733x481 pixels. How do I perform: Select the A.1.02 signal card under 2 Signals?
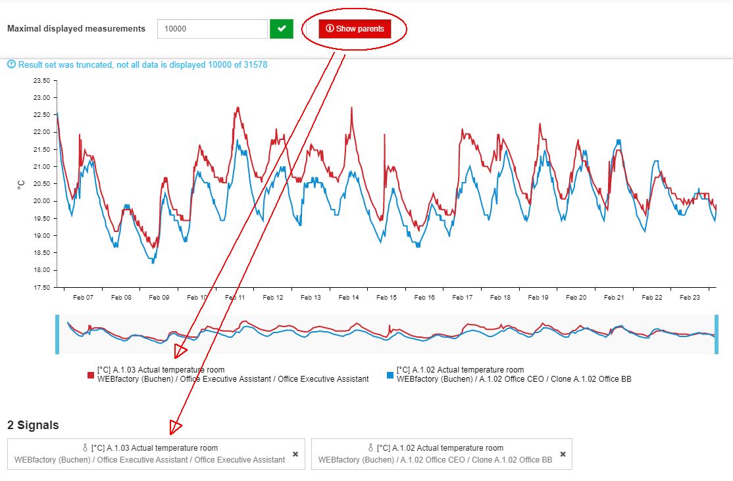(441, 453)
